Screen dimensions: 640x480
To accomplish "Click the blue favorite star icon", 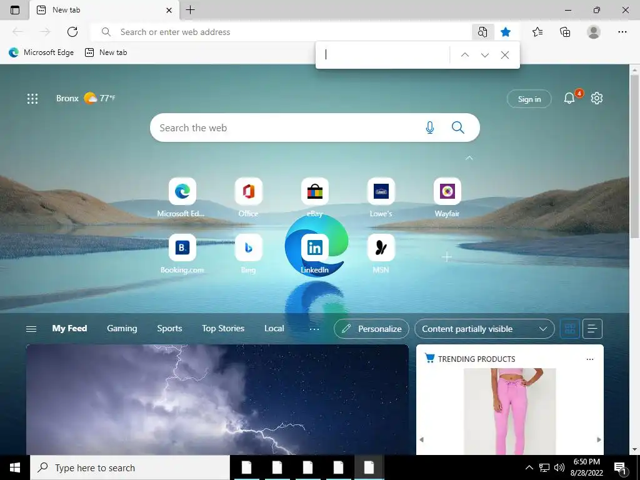I will point(505,32).
